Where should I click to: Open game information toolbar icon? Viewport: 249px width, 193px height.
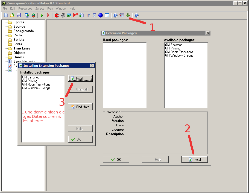[115, 15]
